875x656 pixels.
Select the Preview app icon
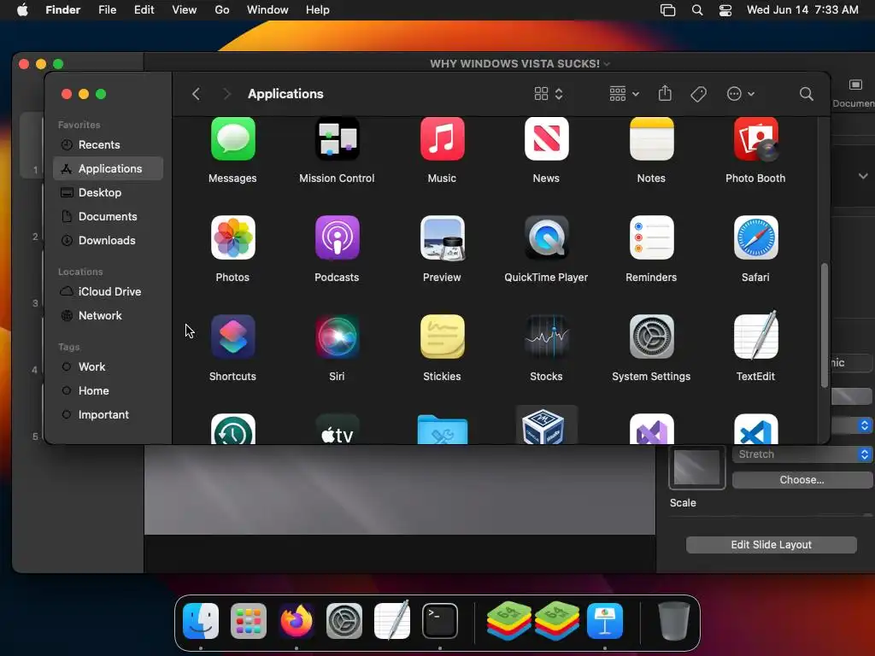coord(442,237)
